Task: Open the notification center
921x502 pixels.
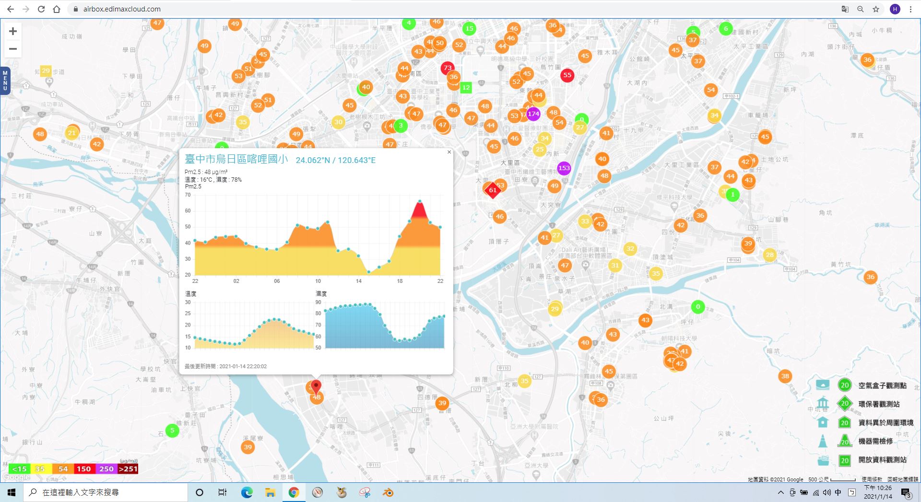Action: point(906,492)
